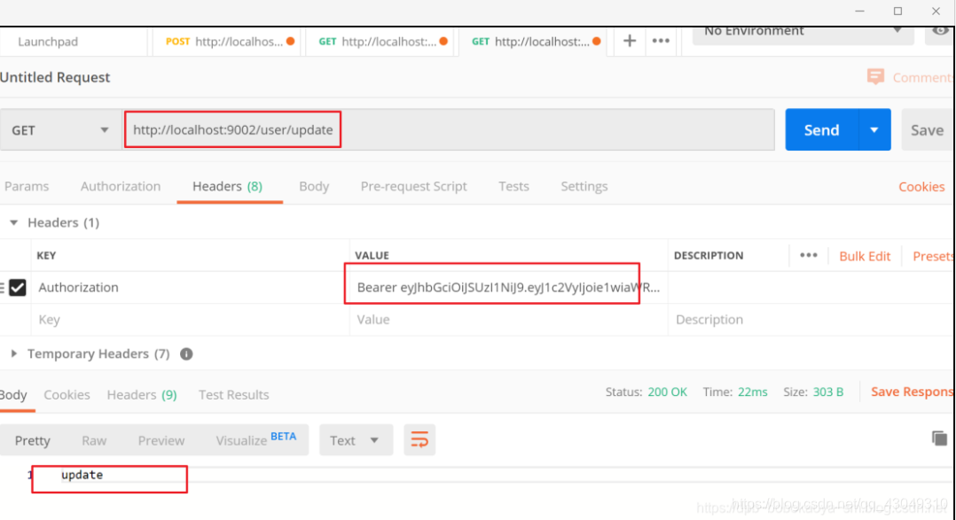This screenshot has height=520, width=956.
Task: Show Temporary Headers info icon
Action: [x=186, y=353]
